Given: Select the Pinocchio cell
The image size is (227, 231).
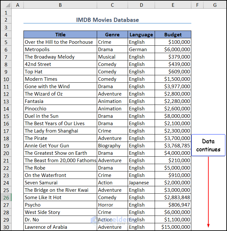Looking at the screenshot, I should click(60, 108).
